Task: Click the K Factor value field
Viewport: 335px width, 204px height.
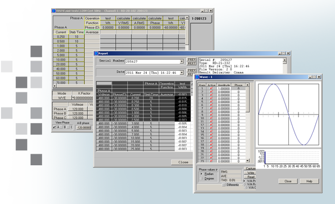Action: [83, 98]
